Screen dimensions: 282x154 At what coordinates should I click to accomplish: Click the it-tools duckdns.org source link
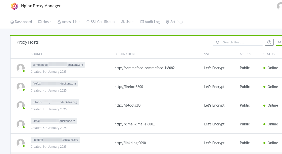click(55, 102)
